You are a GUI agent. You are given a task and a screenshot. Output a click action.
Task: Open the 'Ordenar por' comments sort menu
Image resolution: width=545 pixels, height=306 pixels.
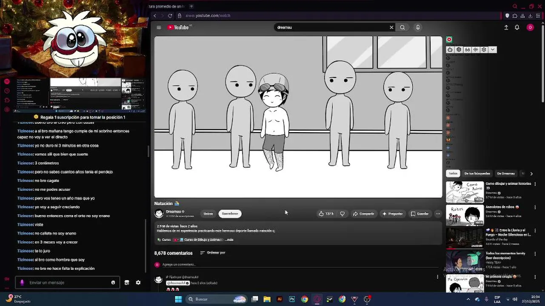(x=213, y=253)
